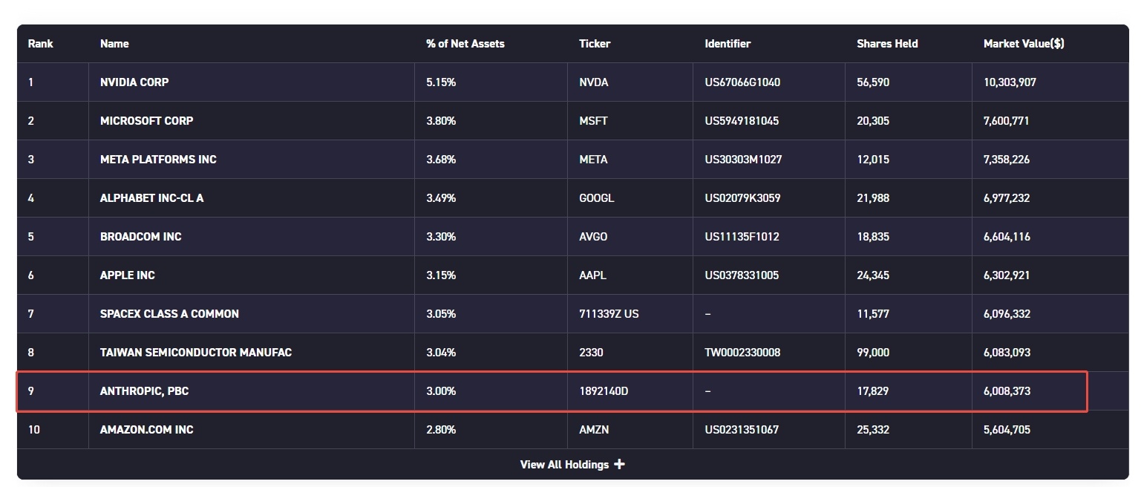Click the 3.30% net assets value

(x=441, y=237)
